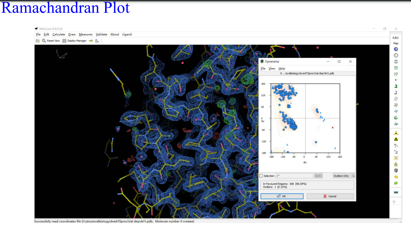The image size is (411, 229).
Task: Click the 4rl1.pdb file path label in Dynarama
Action: [308, 73]
